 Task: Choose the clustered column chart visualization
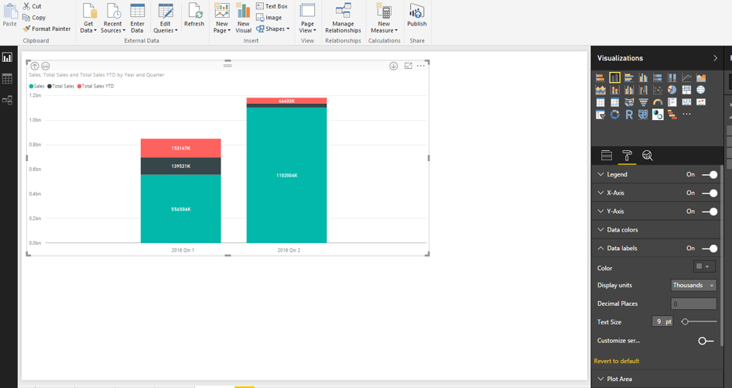coord(643,77)
